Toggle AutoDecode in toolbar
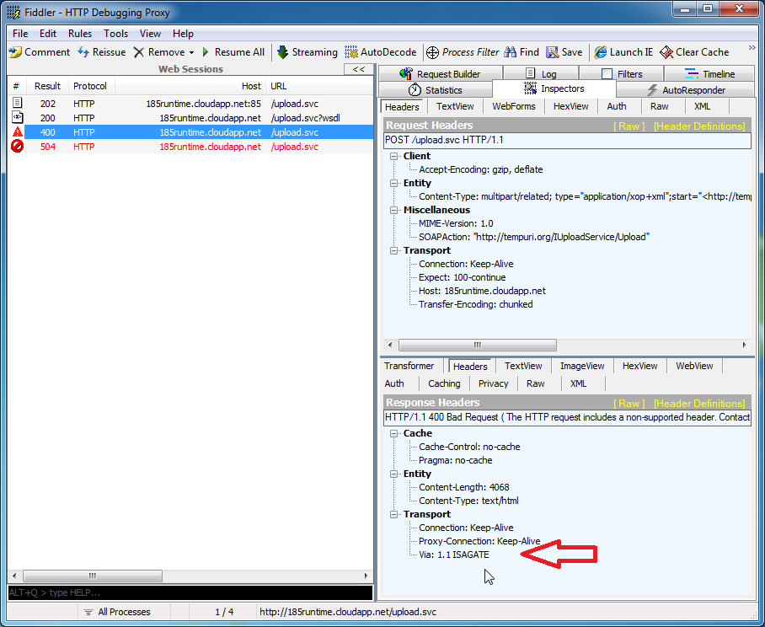Image resolution: width=765 pixels, height=627 pixels. click(x=381, y=52)
